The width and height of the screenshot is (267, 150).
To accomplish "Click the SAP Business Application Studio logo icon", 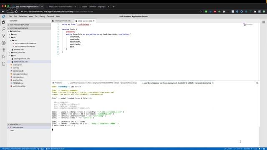I will [3, 17].
